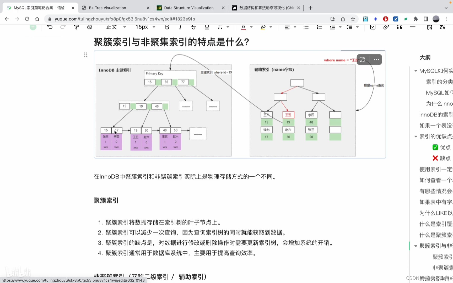Open the 正文 paragraph style dropdown
Screen dimensions: 453x283
point(116,27)
